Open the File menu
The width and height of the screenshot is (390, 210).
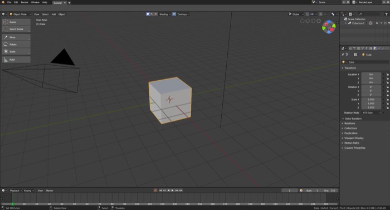tap(9, 2)
